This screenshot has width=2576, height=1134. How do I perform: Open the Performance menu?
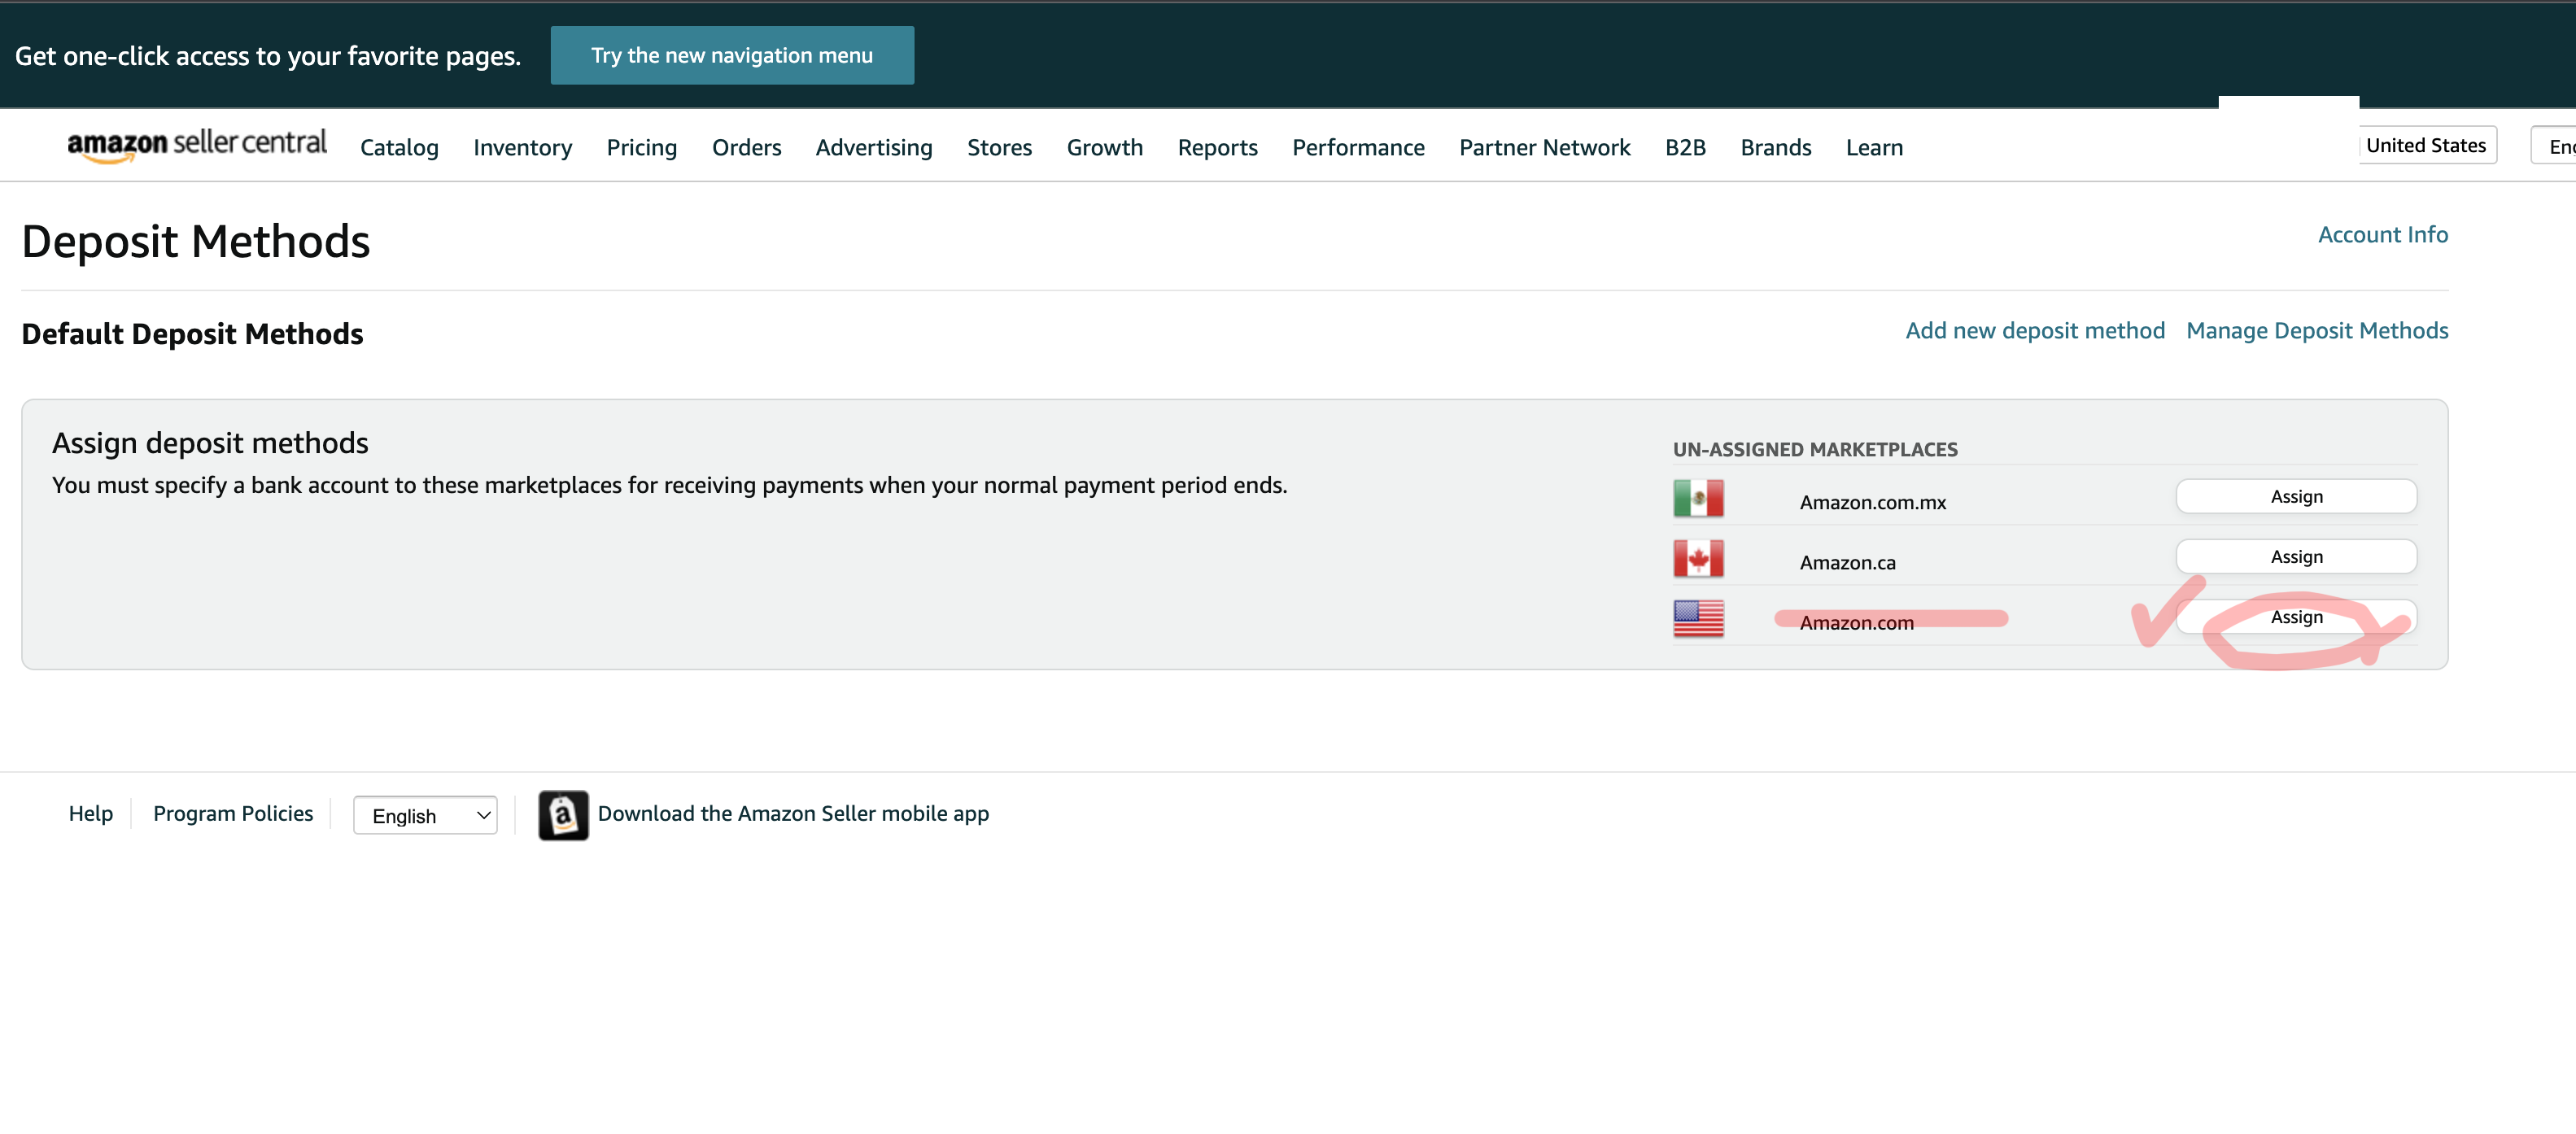tap(1358, 147)
